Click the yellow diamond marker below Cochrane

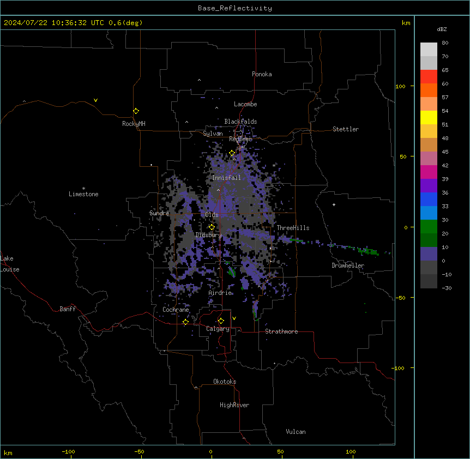(x=185, y=322)
